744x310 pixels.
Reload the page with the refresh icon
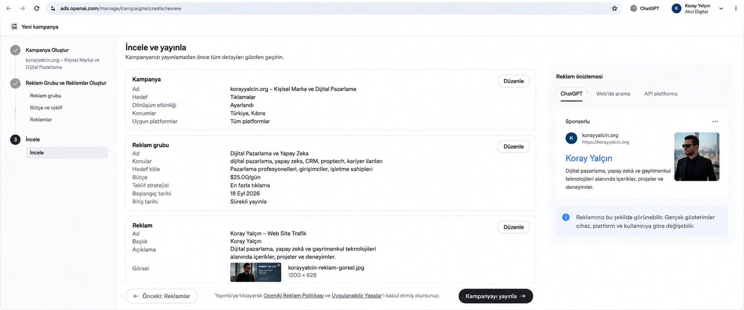[x=37, y=8]
